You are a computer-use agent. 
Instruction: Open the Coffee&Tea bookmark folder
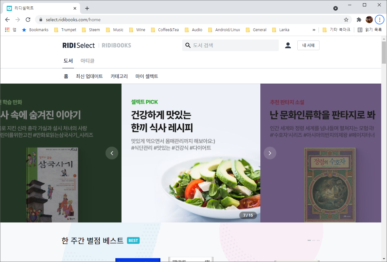coord(164,30)
